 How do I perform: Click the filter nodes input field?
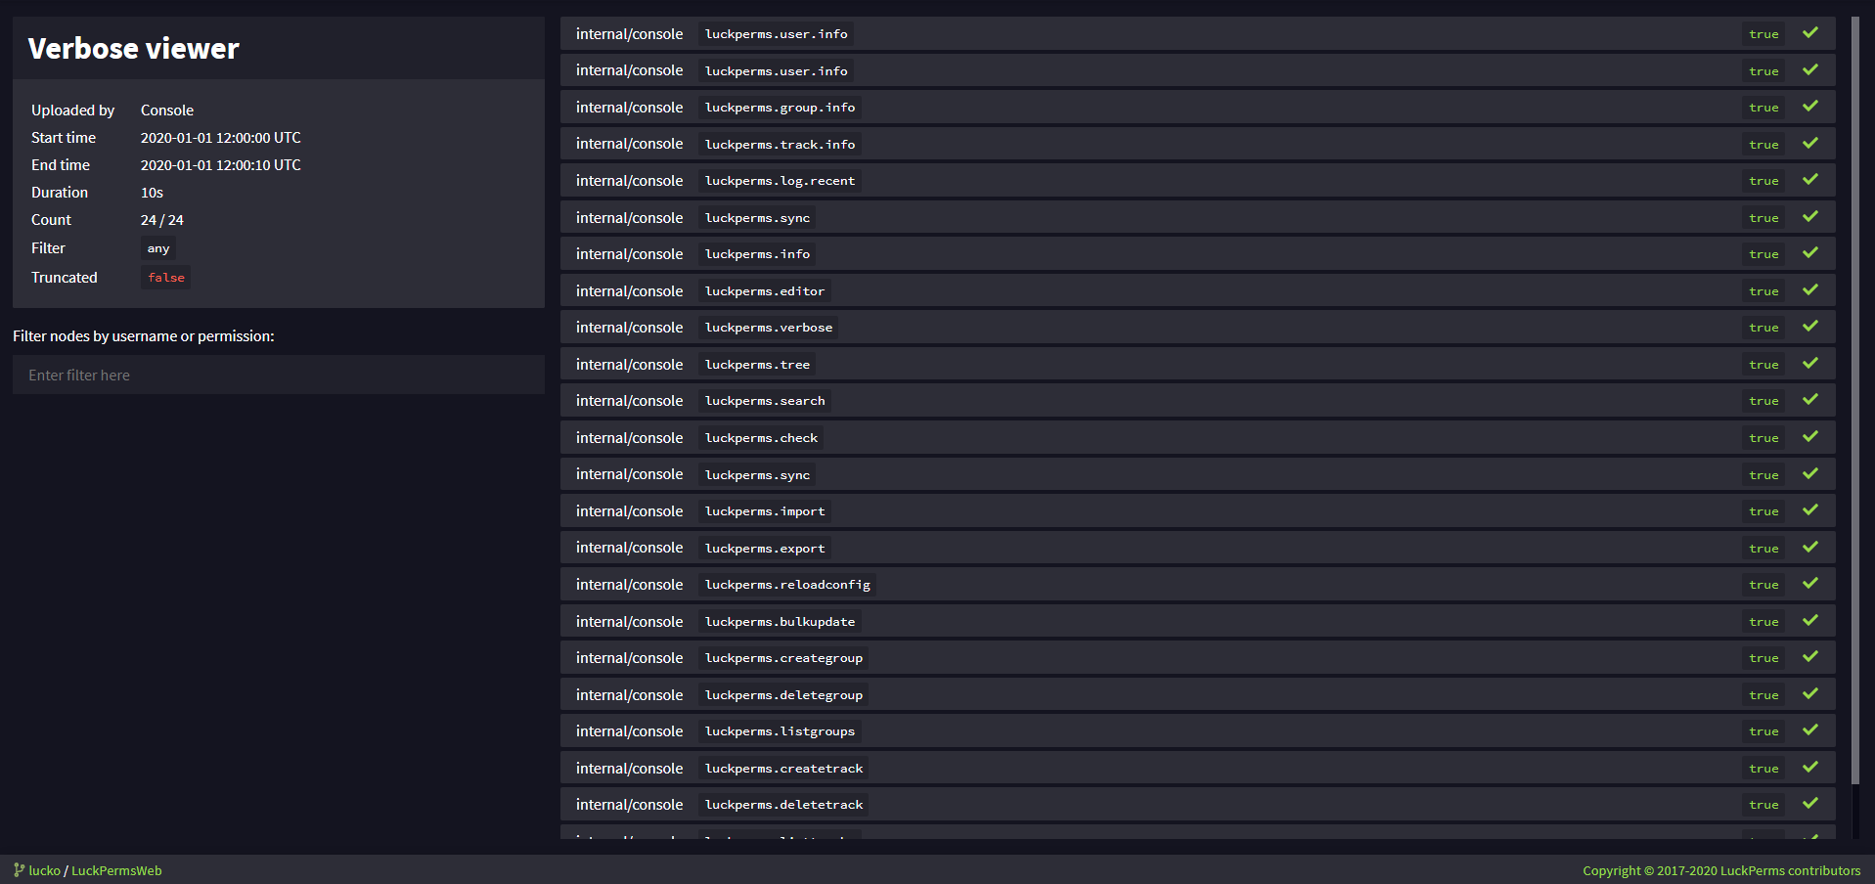(278, 375)
